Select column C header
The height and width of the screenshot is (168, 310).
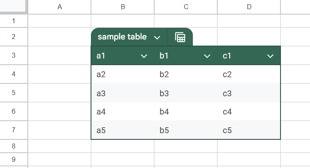186,7
